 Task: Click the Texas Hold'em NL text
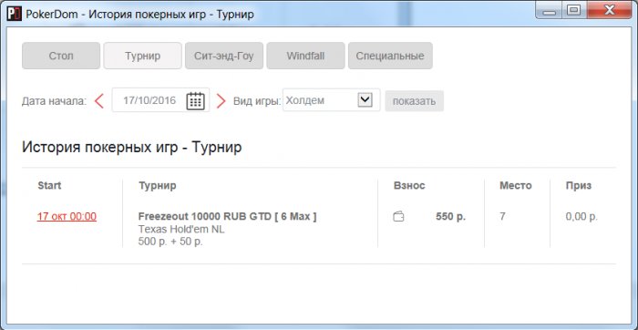tap(181, 230)
